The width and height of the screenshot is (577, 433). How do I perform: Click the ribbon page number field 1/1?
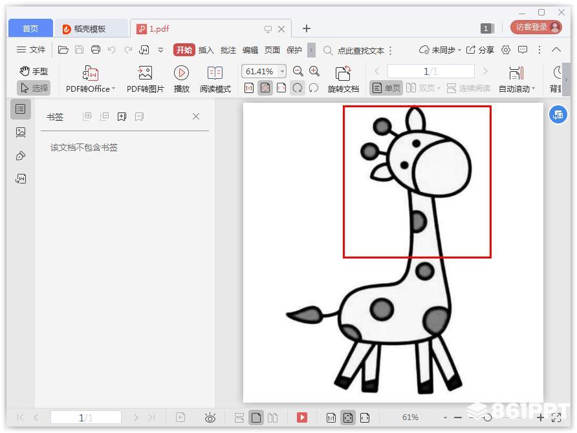pyautogui.click(x=431, y=71)
